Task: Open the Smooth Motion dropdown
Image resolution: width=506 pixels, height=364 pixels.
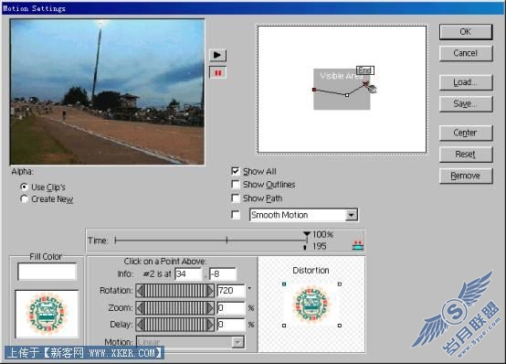Action: click(351, 215)
